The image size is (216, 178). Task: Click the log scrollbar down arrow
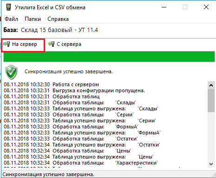[211, 164]
